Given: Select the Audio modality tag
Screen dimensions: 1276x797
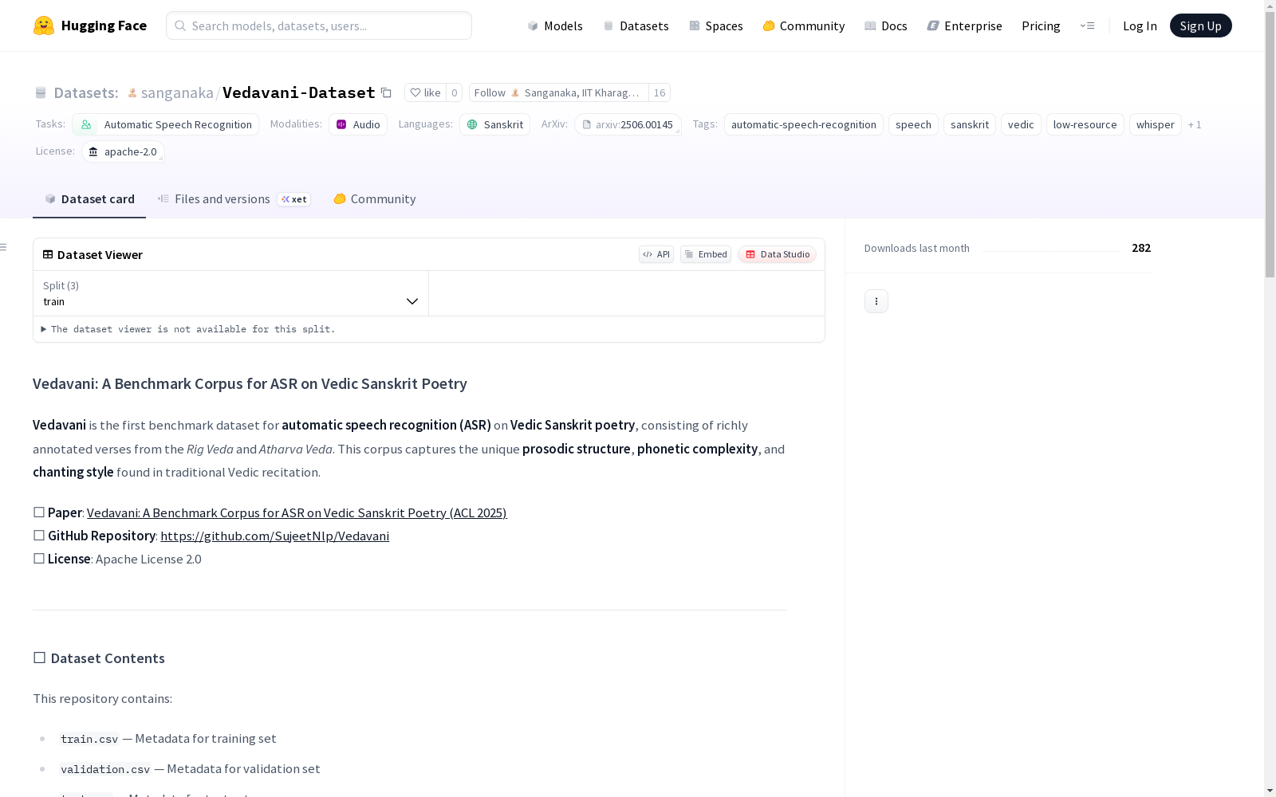Looking at the screenshot, I should pos(358,124).
